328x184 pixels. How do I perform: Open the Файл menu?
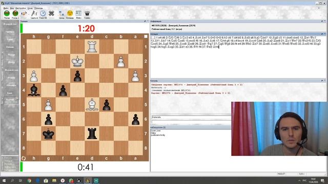[6, 8]
